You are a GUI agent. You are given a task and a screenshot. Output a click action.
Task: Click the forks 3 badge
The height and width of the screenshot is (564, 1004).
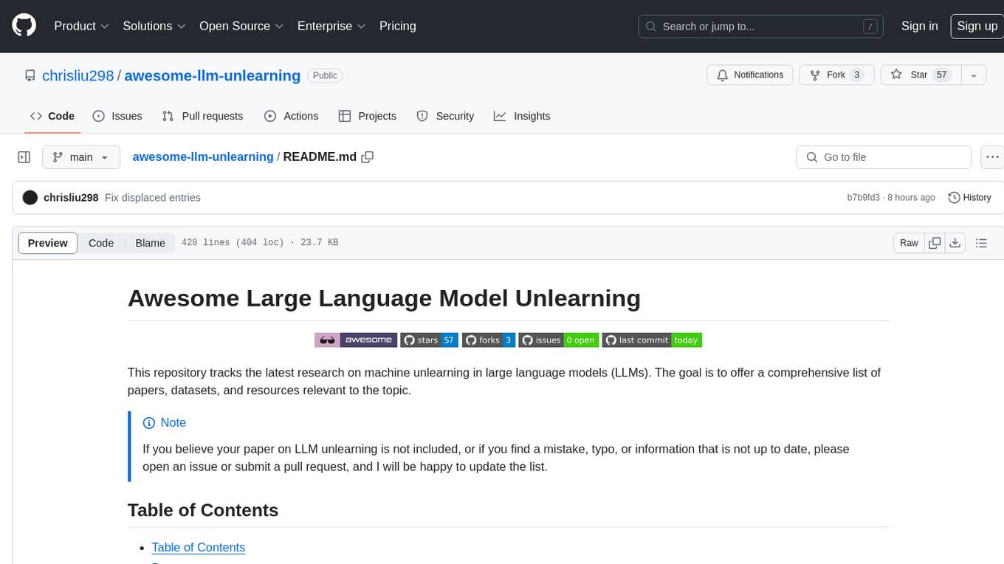489,340
